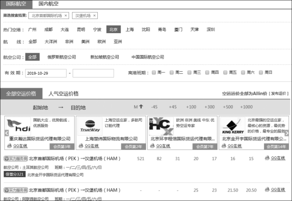This screenshot has width=292, height=201.
Task: Select 天津 in the hot airports list
Action: click(x=194, y=30)
